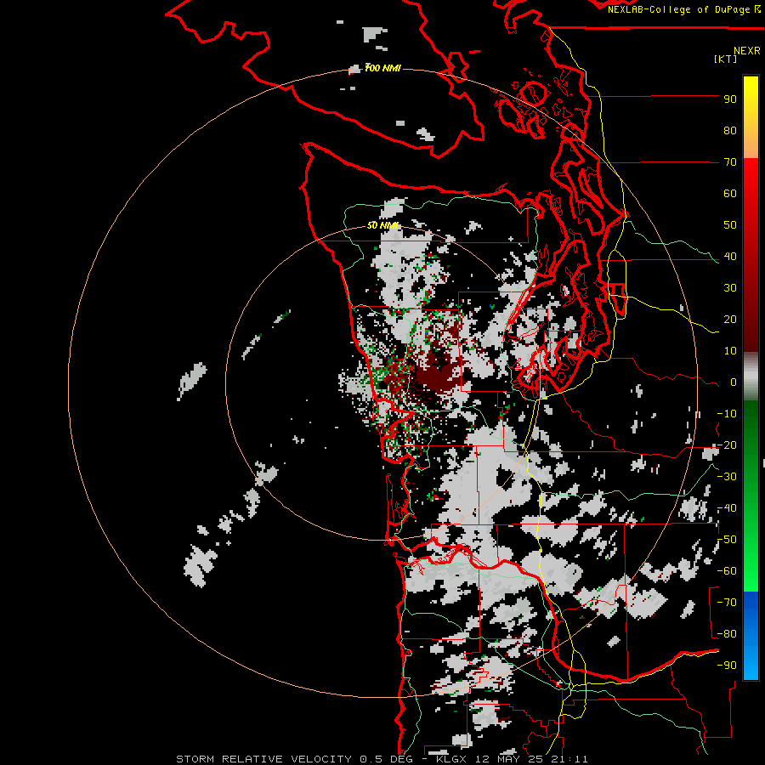
Task: Click the [KT] units label
Action: coord(725,59)
